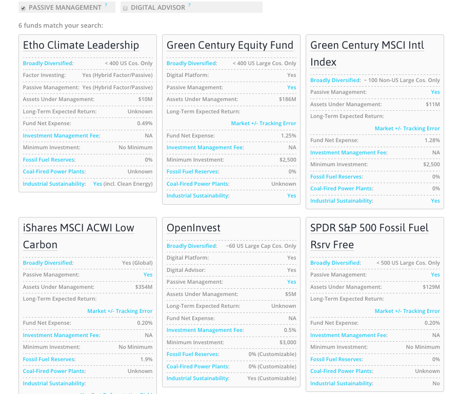Image resolution: width=459 pixels, height=394 pixels.
Task: Click Market +/- Tracking Error in Green Century Equity card
Action: 264,123
